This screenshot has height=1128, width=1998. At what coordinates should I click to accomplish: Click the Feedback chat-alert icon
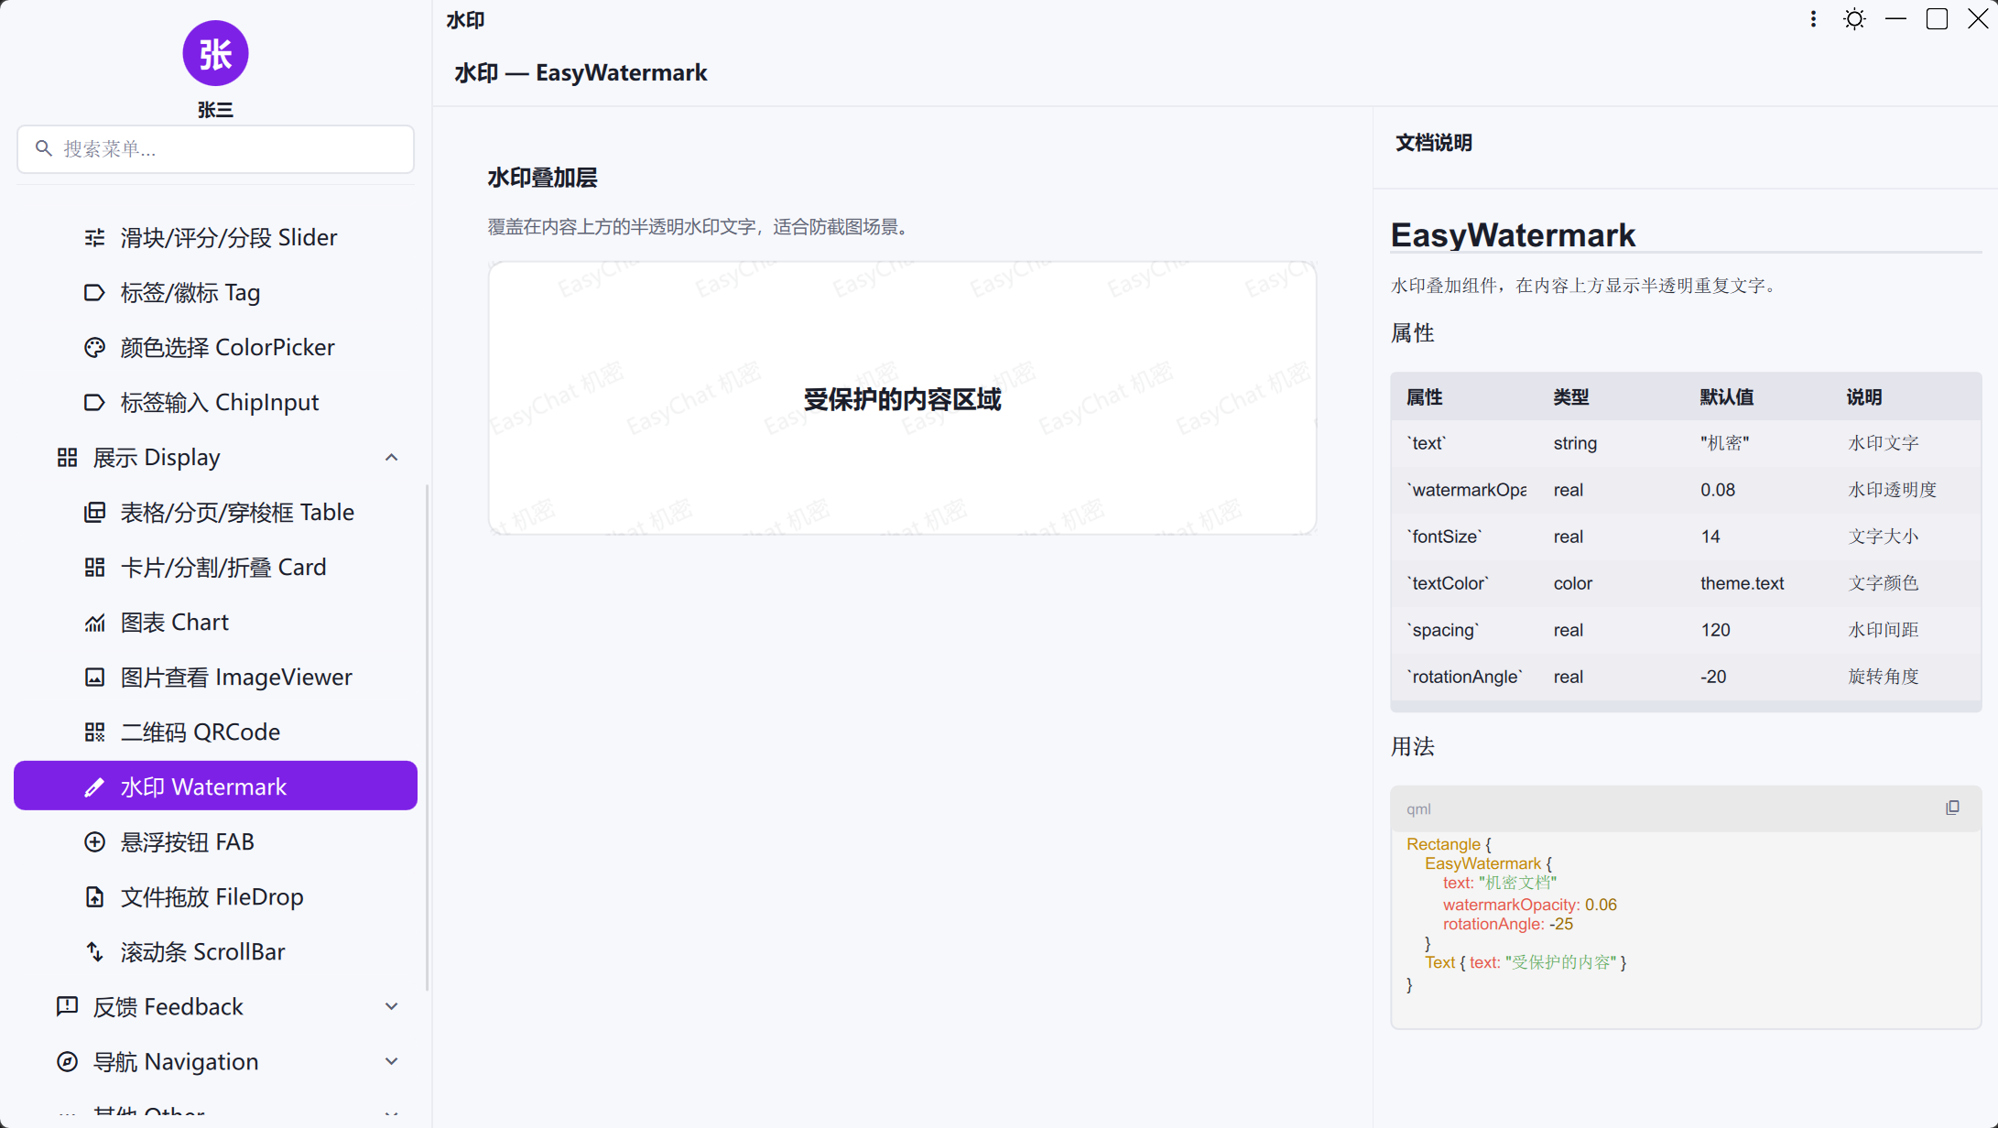coord(67,1007)
